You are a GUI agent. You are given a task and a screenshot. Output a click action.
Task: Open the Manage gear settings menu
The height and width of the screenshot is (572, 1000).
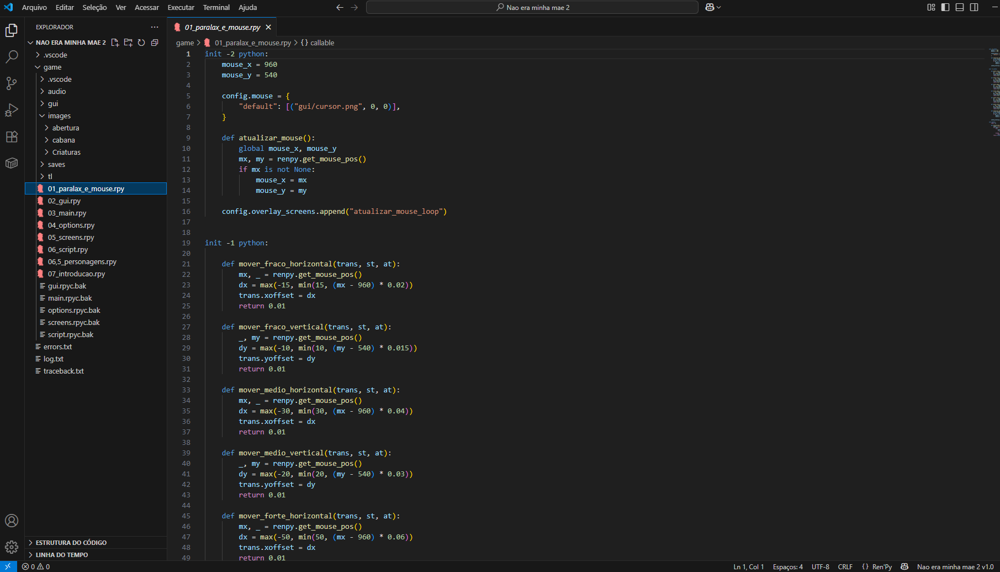12,547
